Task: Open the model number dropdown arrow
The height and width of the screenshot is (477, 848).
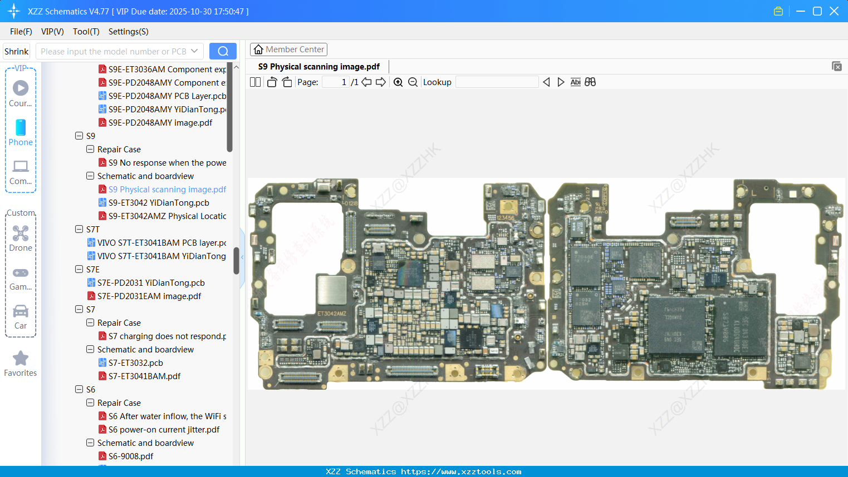Action: (x=194, y=51)
